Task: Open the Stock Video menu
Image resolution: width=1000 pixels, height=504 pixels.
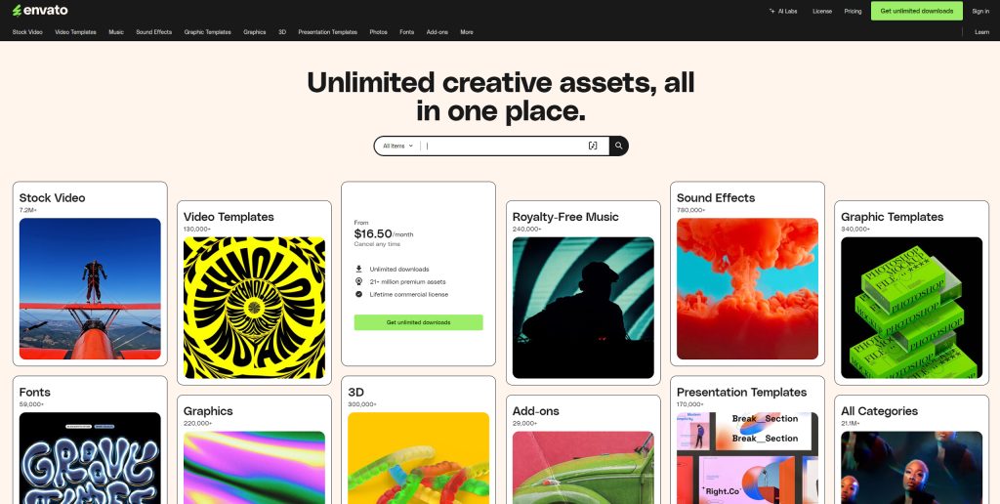Action: tap(27, 32)
